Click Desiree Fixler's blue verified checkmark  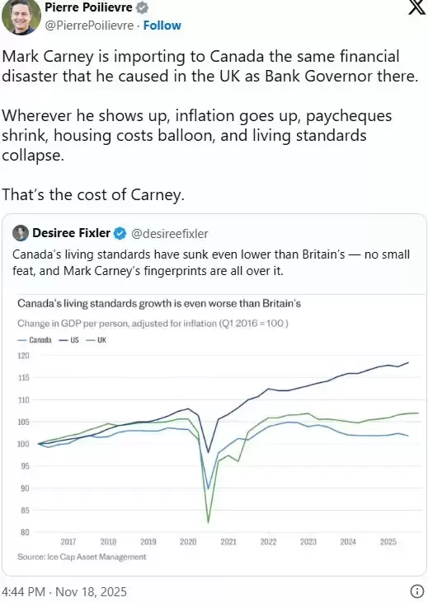tap(120, 233)
